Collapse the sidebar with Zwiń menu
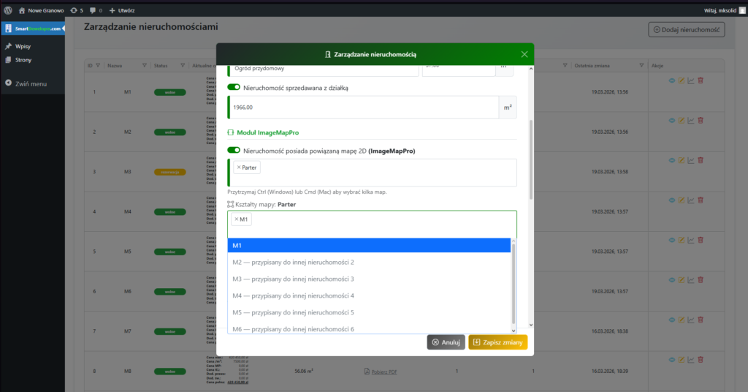Screen dimensions: 748x392 click(26, 83)
